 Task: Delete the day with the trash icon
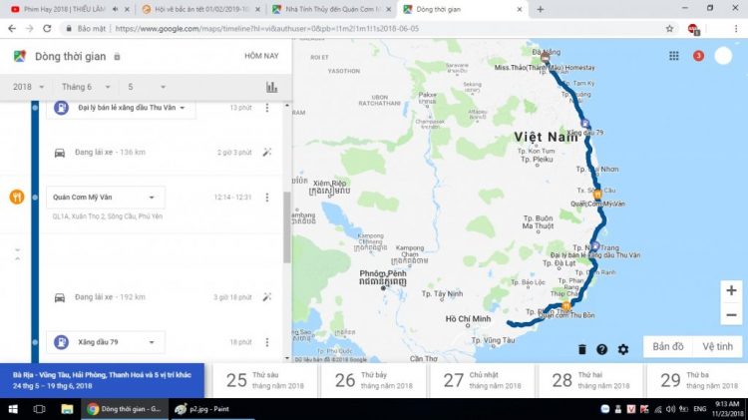coord(582,349)
